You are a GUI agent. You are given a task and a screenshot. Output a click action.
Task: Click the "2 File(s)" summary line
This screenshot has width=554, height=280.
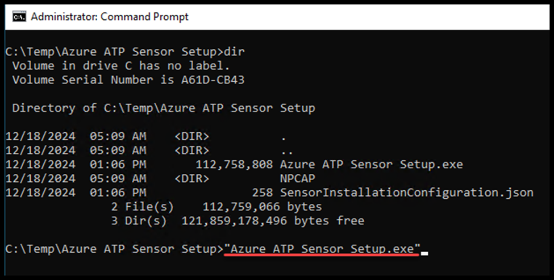click(x=142, y=207)
